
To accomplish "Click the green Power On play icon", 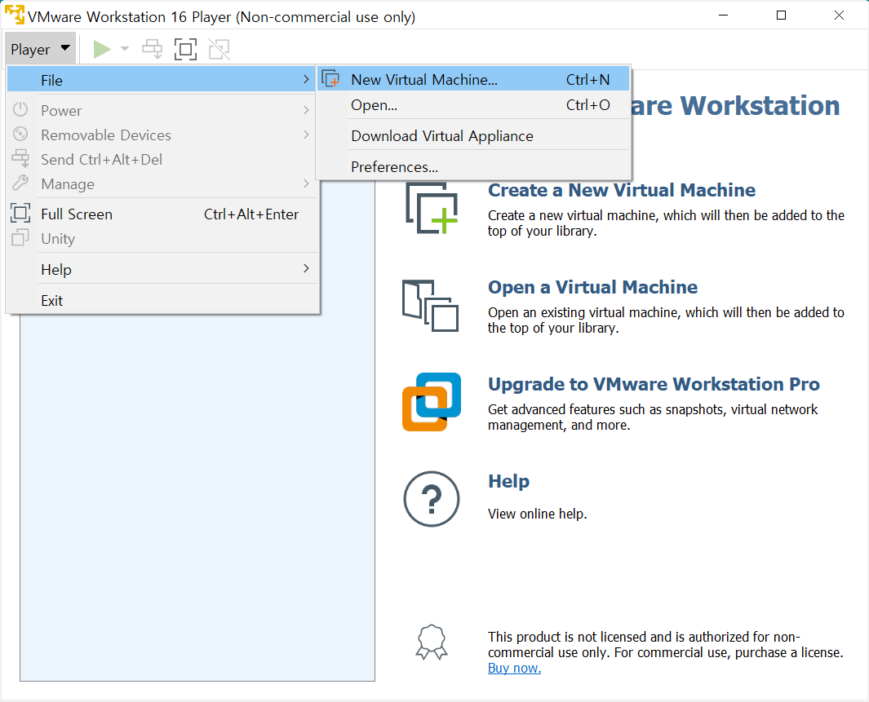I will pos(102,49).
